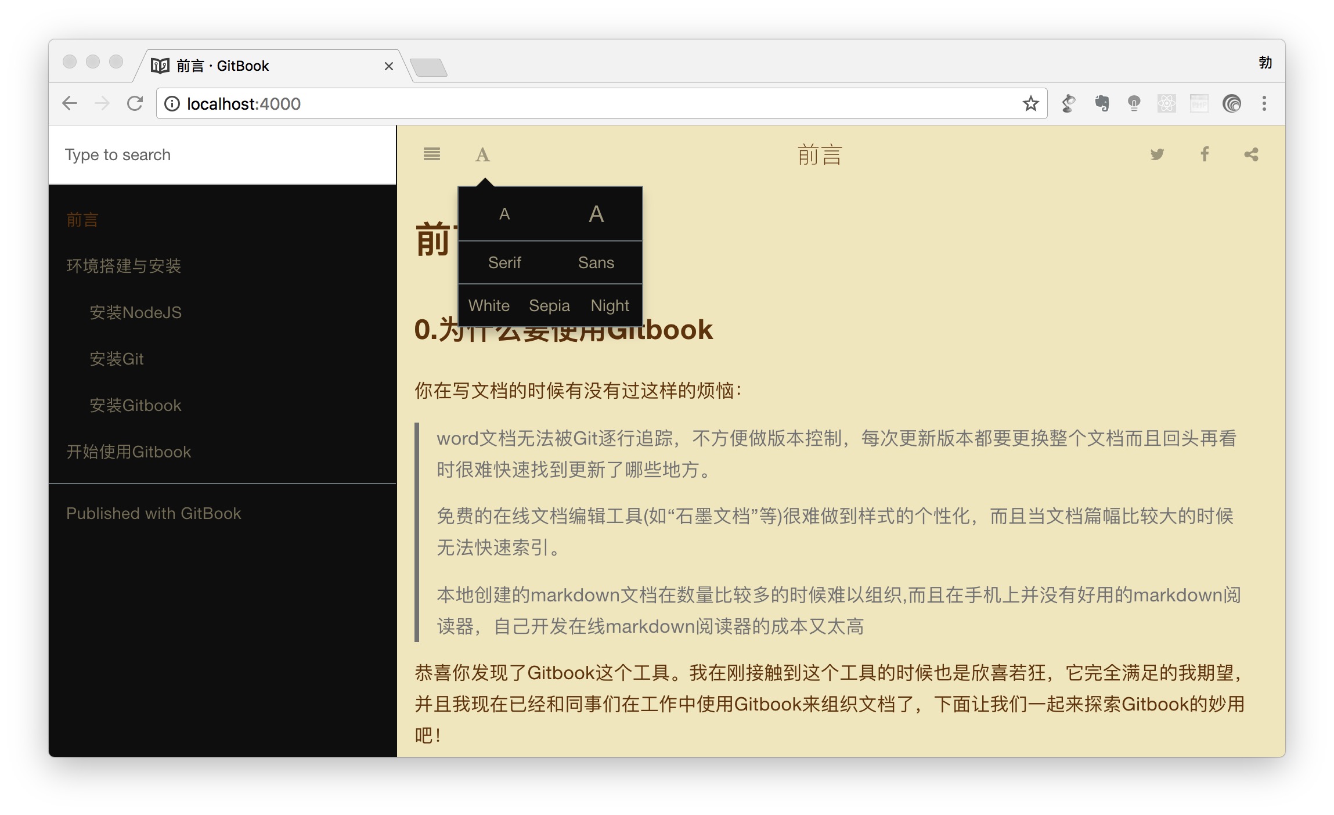1334x815 pixels.
Task: Open 安装NodeJS chapter in sidebar
Action: pos(135,313)
